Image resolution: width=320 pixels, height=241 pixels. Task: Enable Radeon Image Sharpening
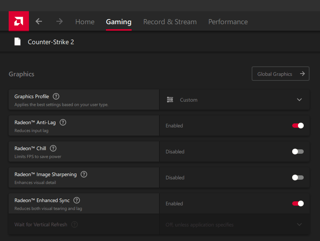(298, 178)
